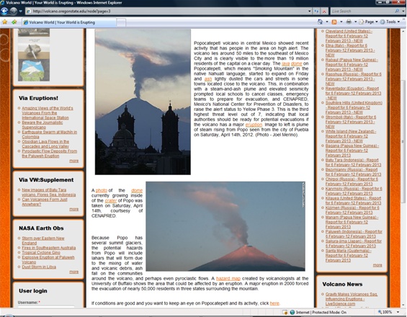407x317 pixels.
Task: Click the 'photo' link near dome caption
Action: 102,190
